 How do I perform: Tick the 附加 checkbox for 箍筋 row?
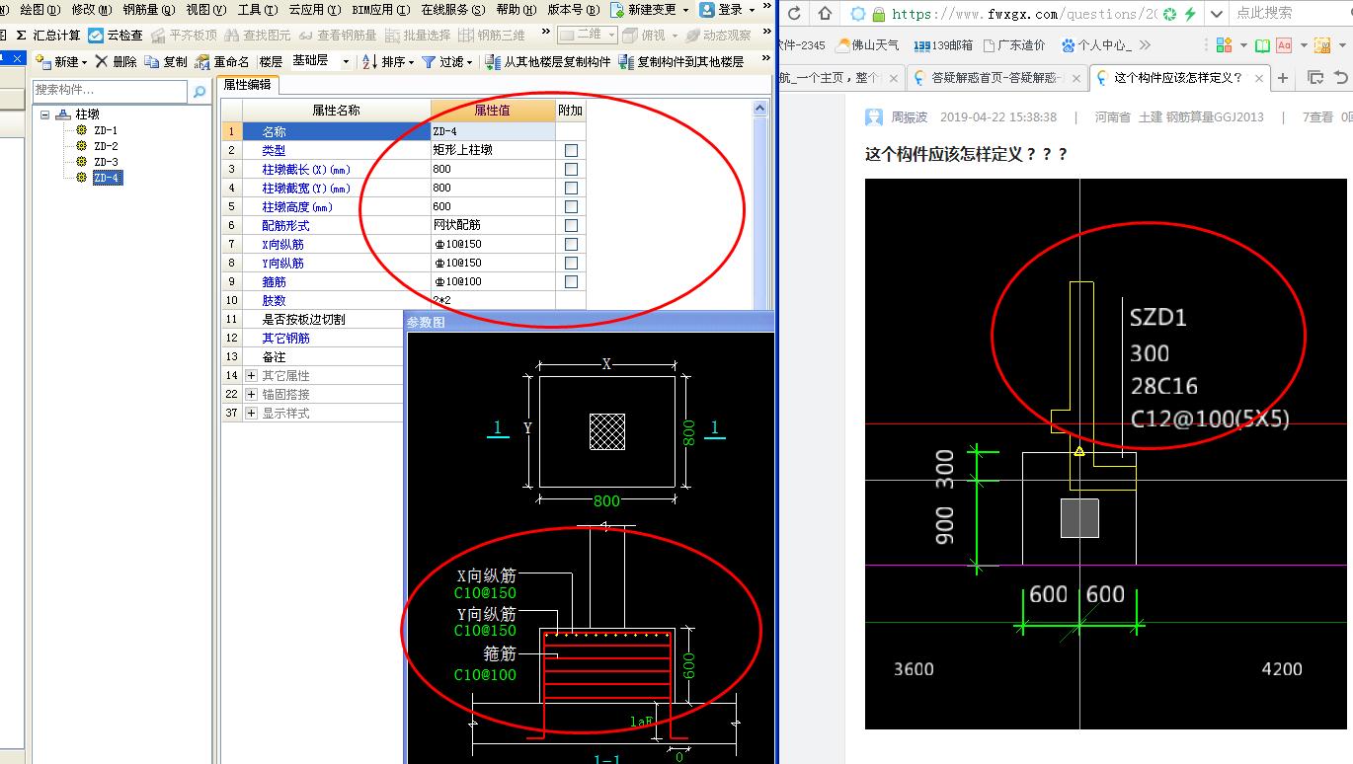[571, 282]
